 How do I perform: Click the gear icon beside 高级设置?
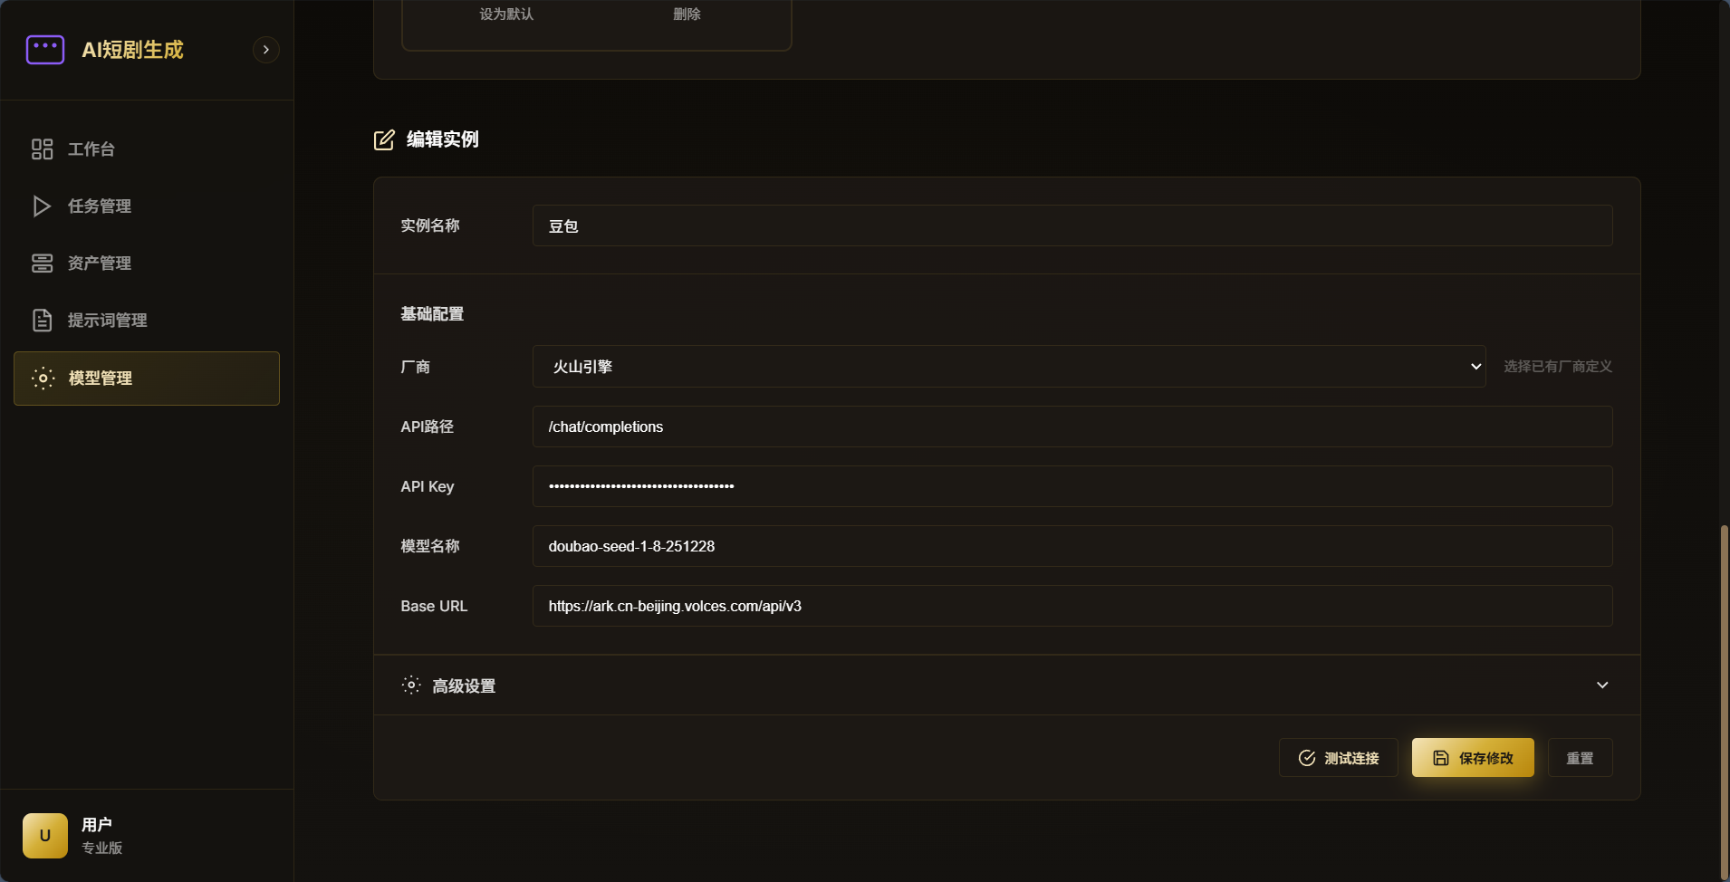point(411,685)
